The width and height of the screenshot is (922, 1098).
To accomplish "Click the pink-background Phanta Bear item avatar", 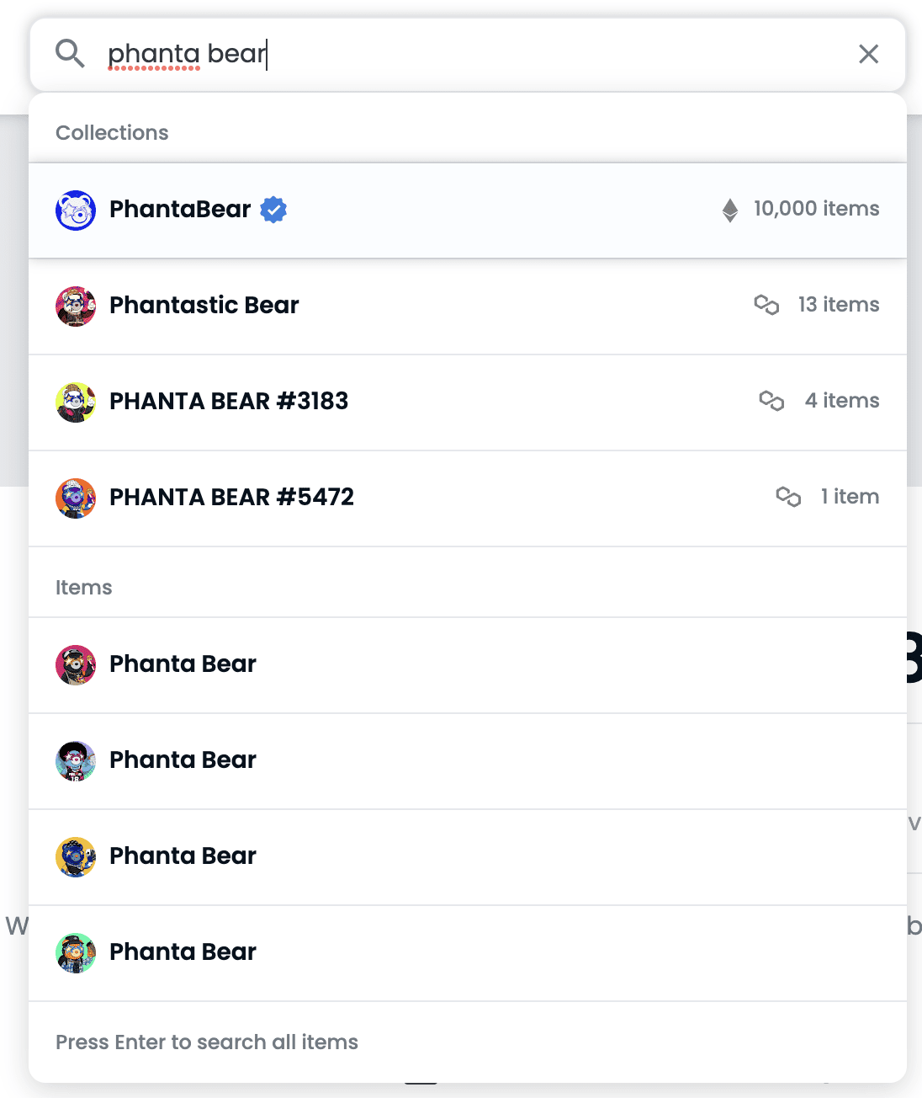I will [x=76, y=664].
